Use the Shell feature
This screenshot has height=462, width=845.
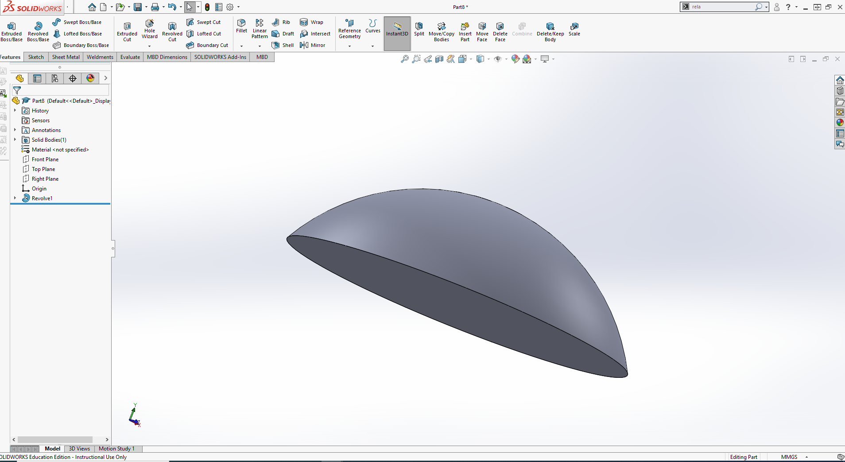click(x=283, y=45)
